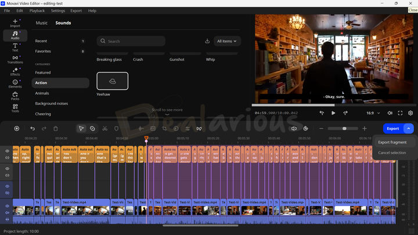Screen dimensions: 418x235
Task: Open the Edit menu
Action: point(20,10)
